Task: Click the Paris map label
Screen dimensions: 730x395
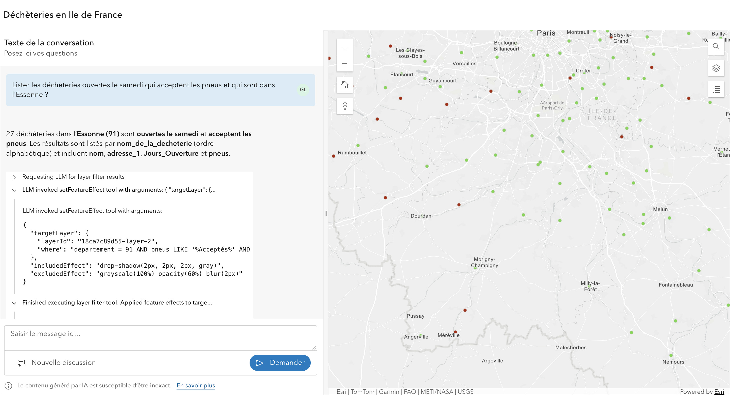Action: tap(546, 33)
